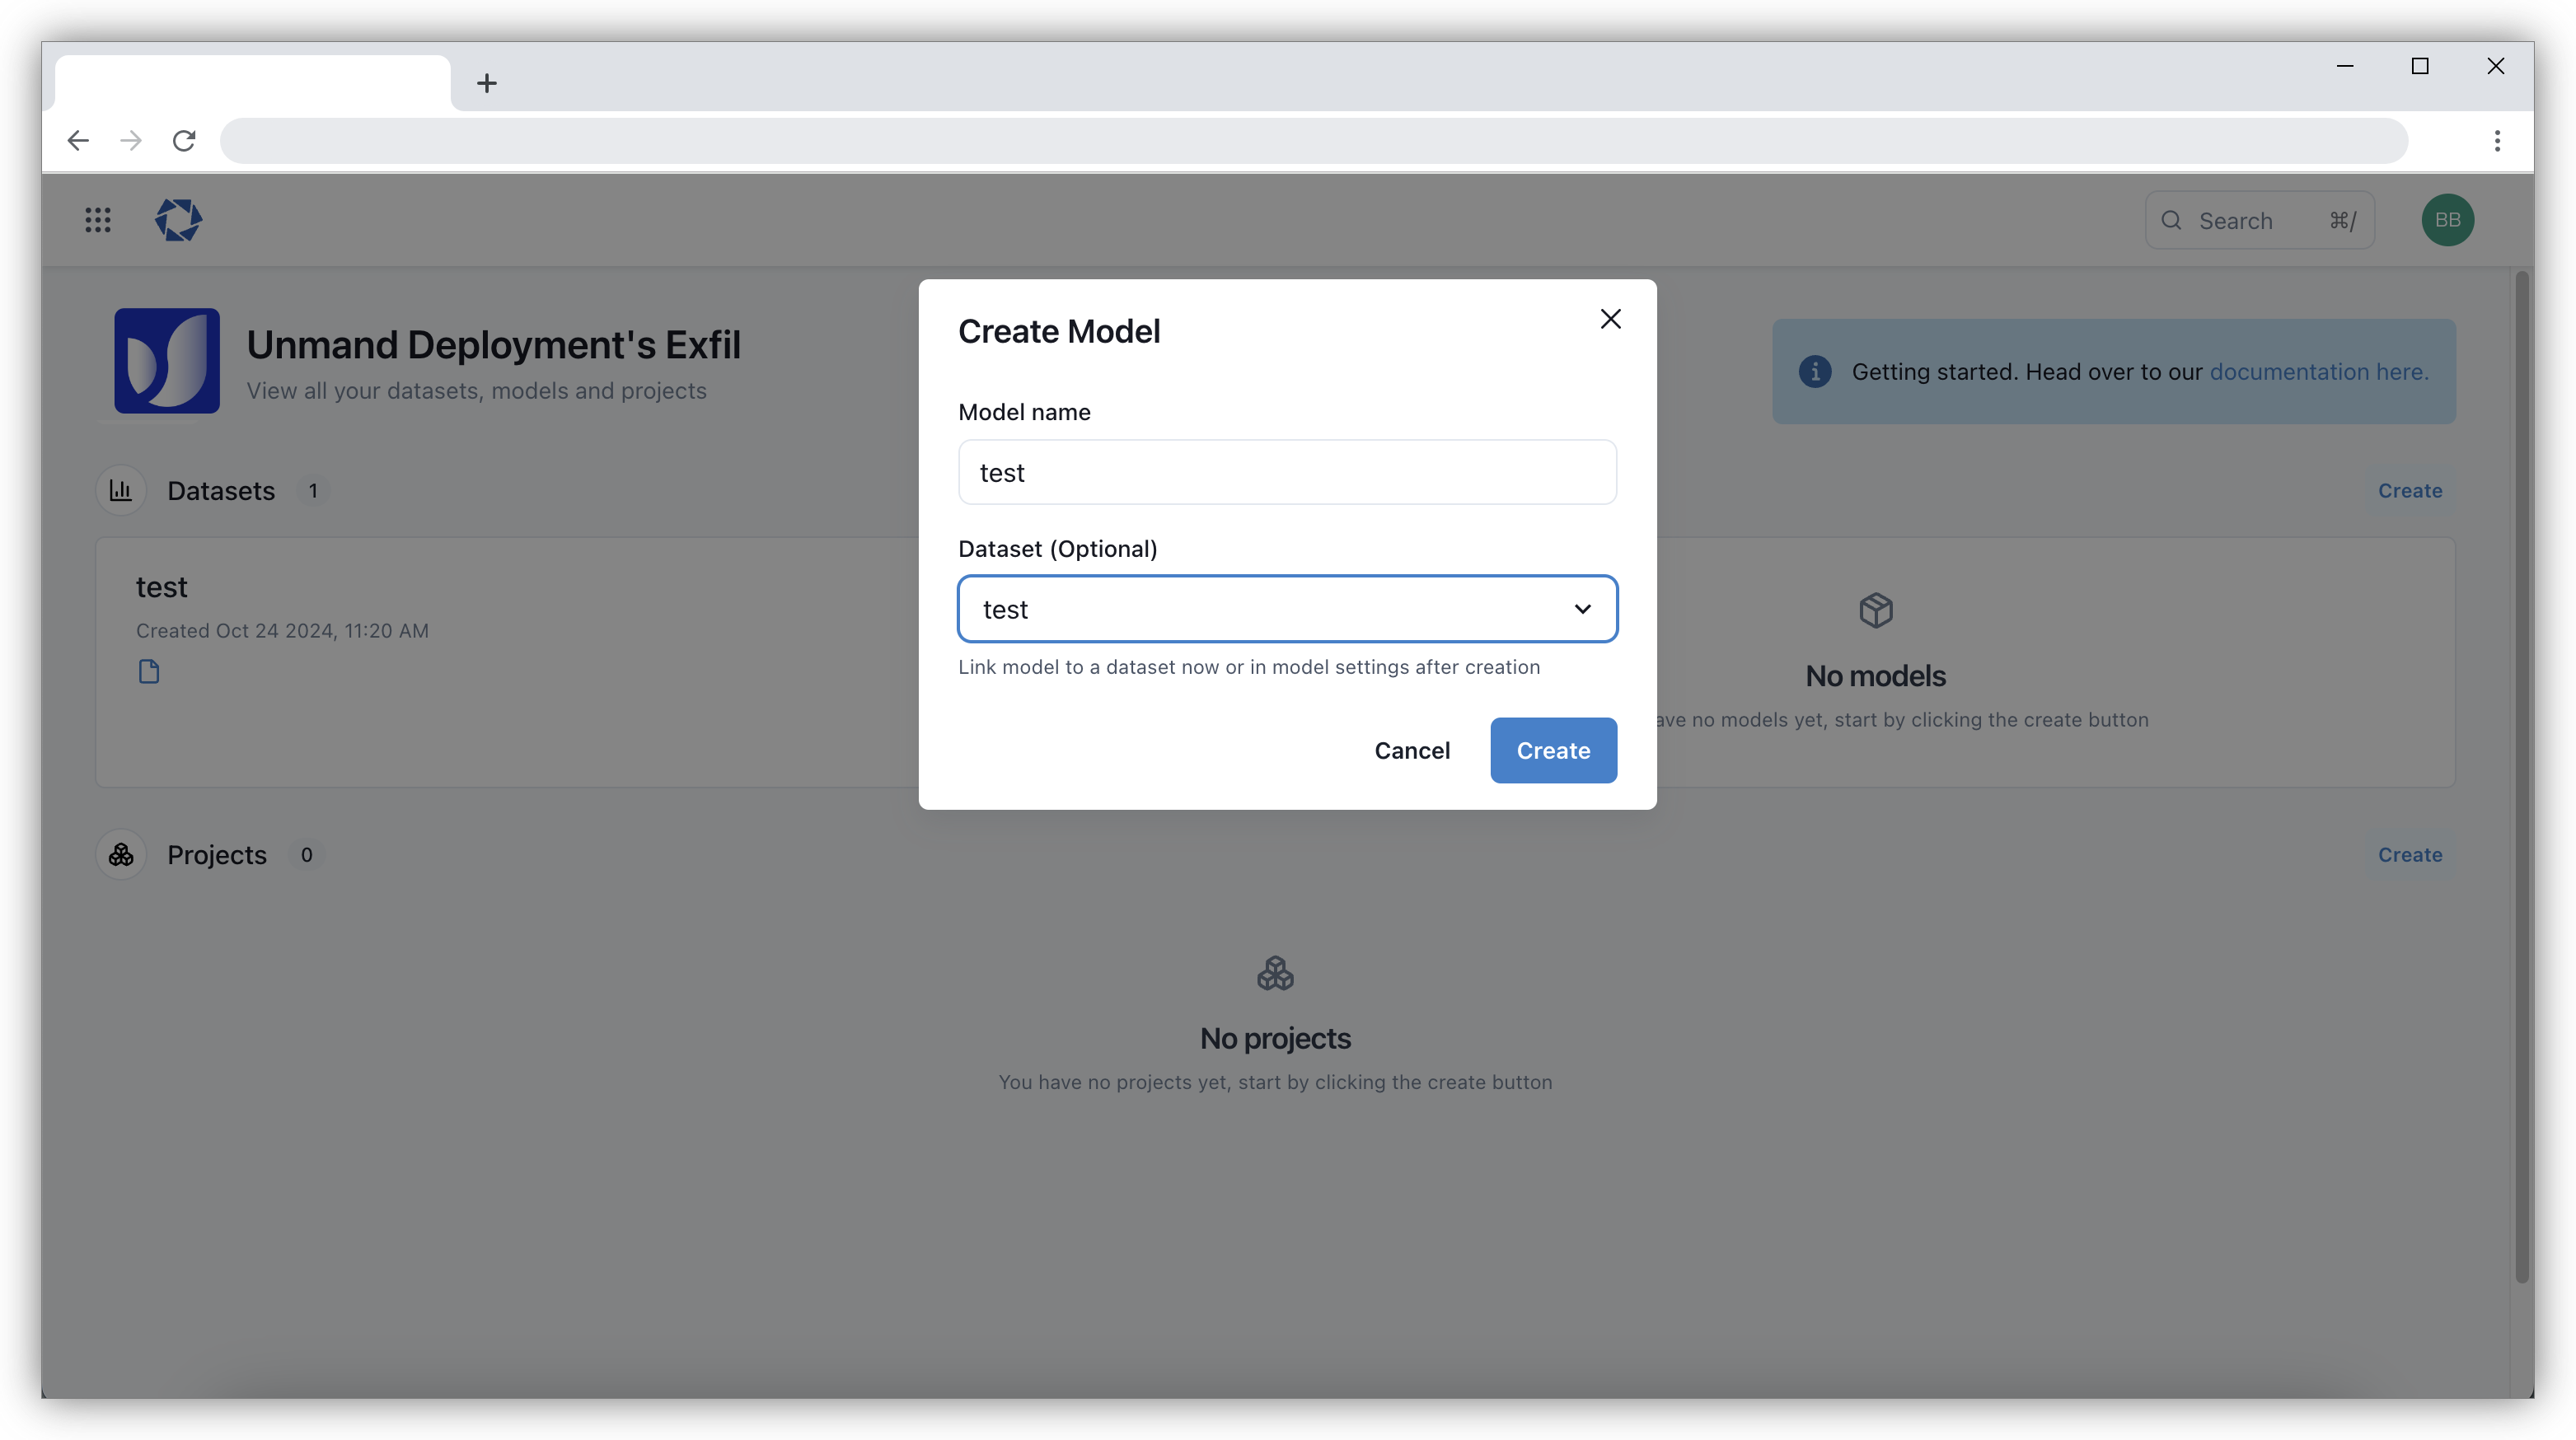Click the BB user avatar

click(x=2447, y=220)
